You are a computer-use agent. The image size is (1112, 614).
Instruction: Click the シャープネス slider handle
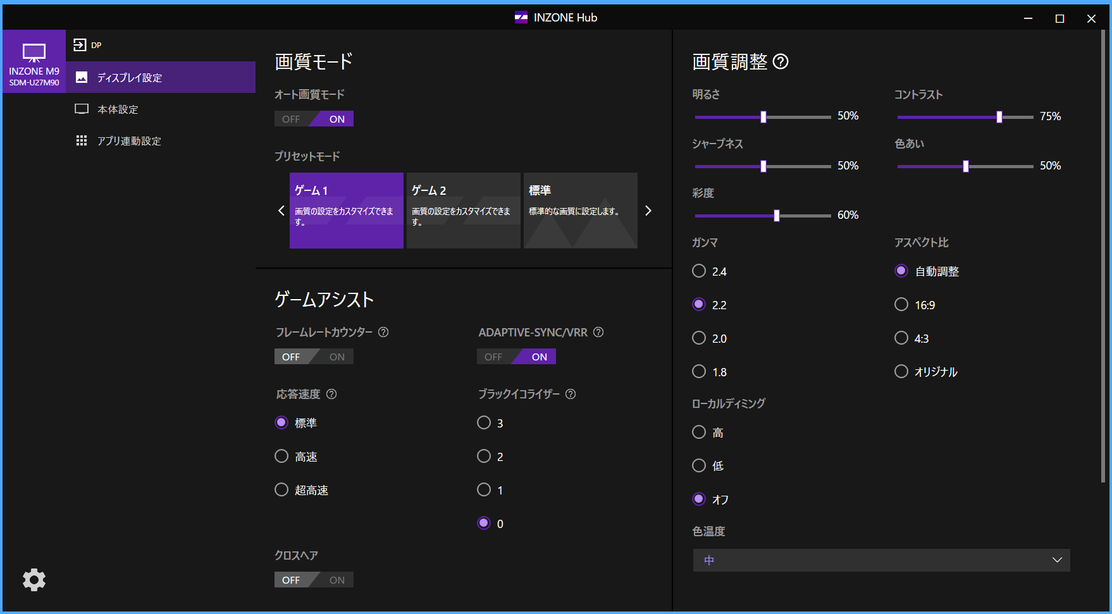(763, 166)
